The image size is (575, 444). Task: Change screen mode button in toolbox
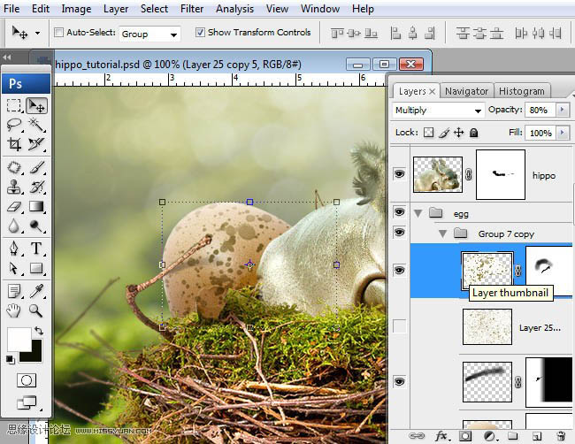tap(27, 402)
